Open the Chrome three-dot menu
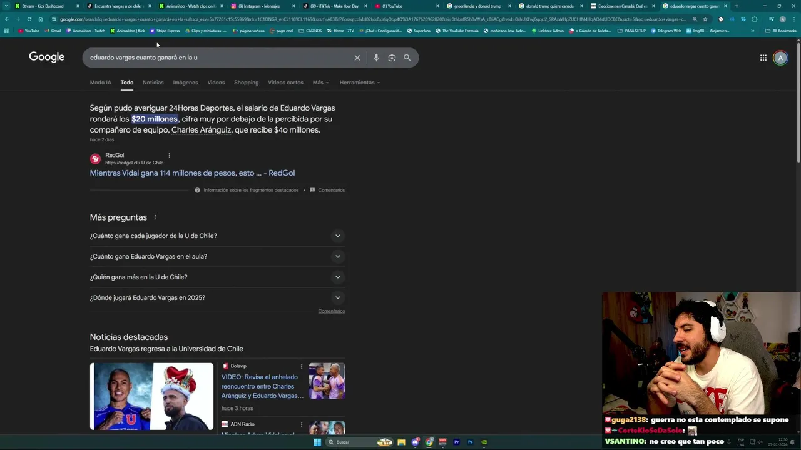 click(x=794, y=19)
